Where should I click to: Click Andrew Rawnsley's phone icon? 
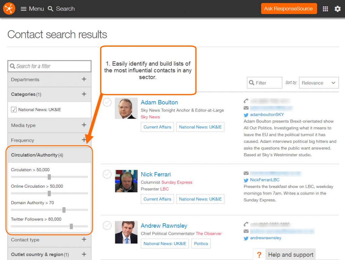click(246, 224)
